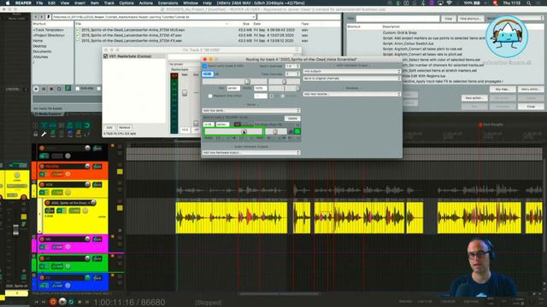This screenshot has height=307, width=547.
Task: Click the pan field reading center
Action: (232, 89)
